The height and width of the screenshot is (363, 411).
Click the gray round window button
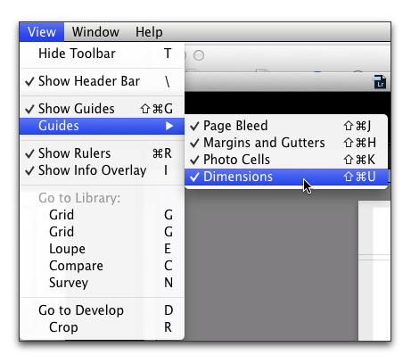point(199,55)
